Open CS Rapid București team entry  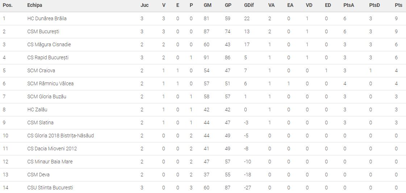tap(48, 57)
